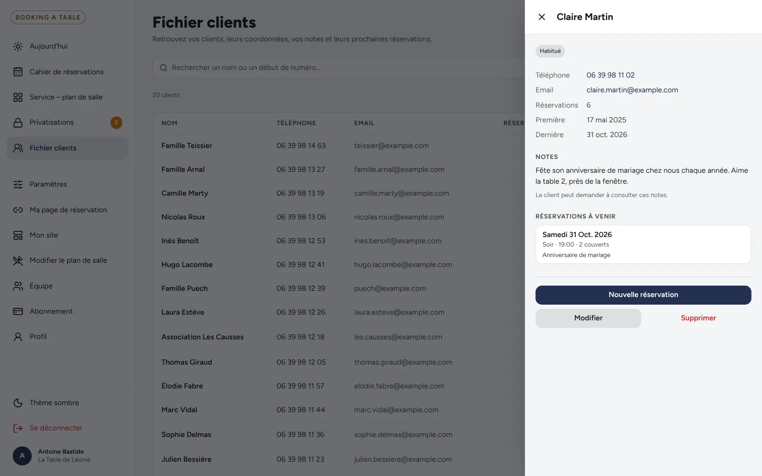Click the Fichier clients people icon
Viewport: 762px width, 476px height.
pos(18,148)
